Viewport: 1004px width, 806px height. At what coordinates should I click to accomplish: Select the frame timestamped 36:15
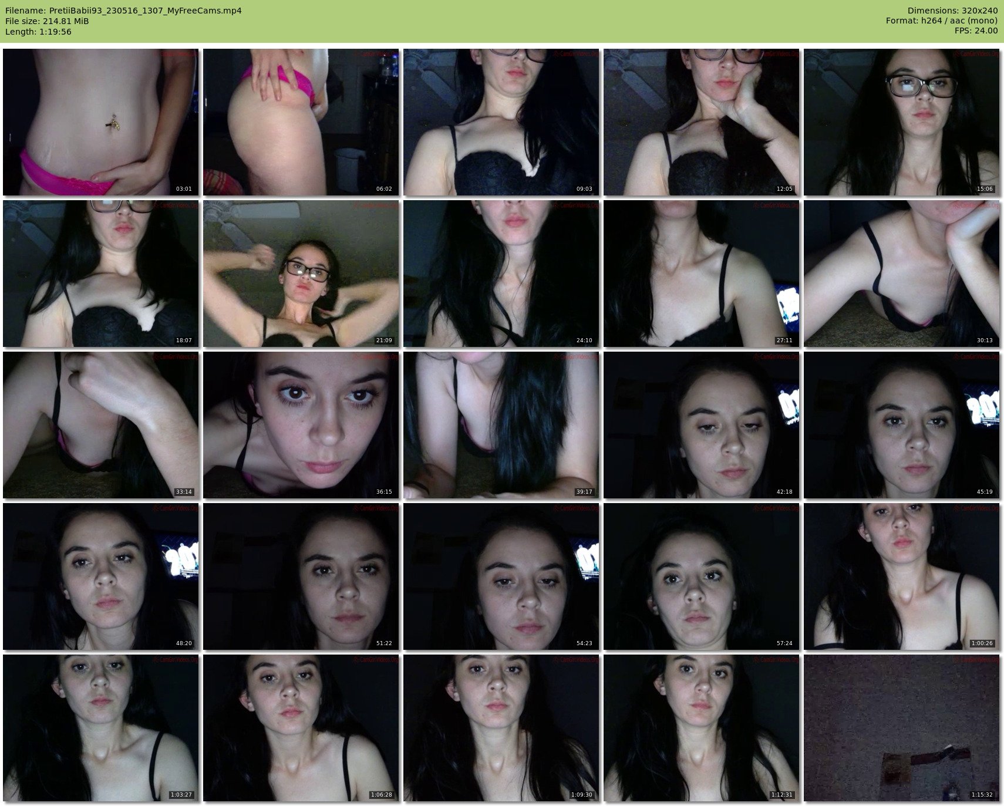point(301,425)
